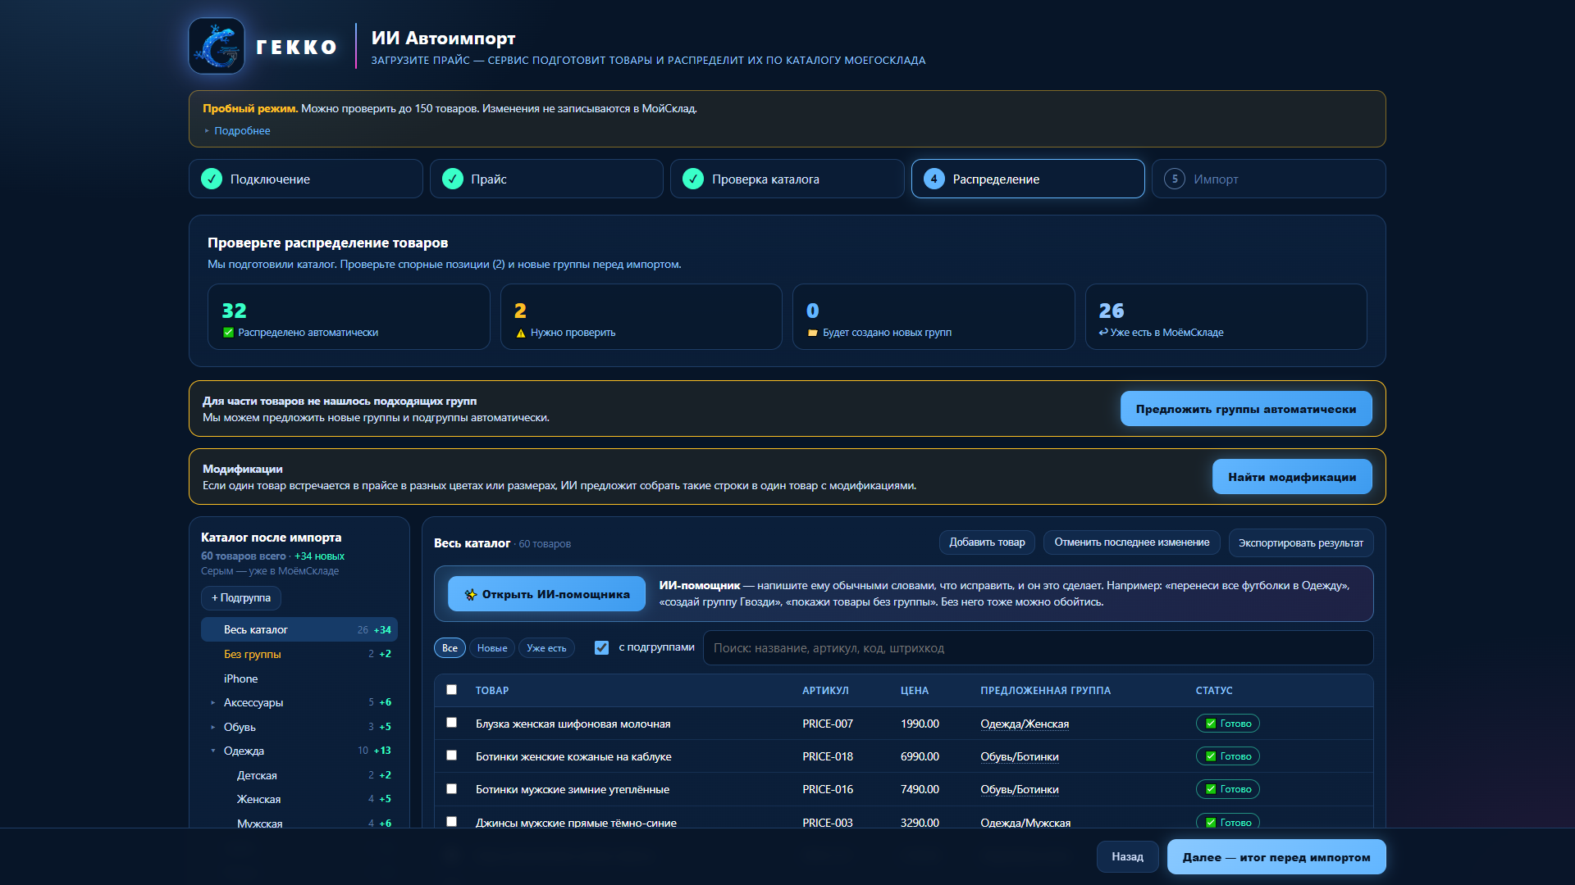This screenshot has width=1575, height=885.
Task: Click the yellow warning icon by Нужно проверить
Action: pyautogui.click(x=521, y=333)
